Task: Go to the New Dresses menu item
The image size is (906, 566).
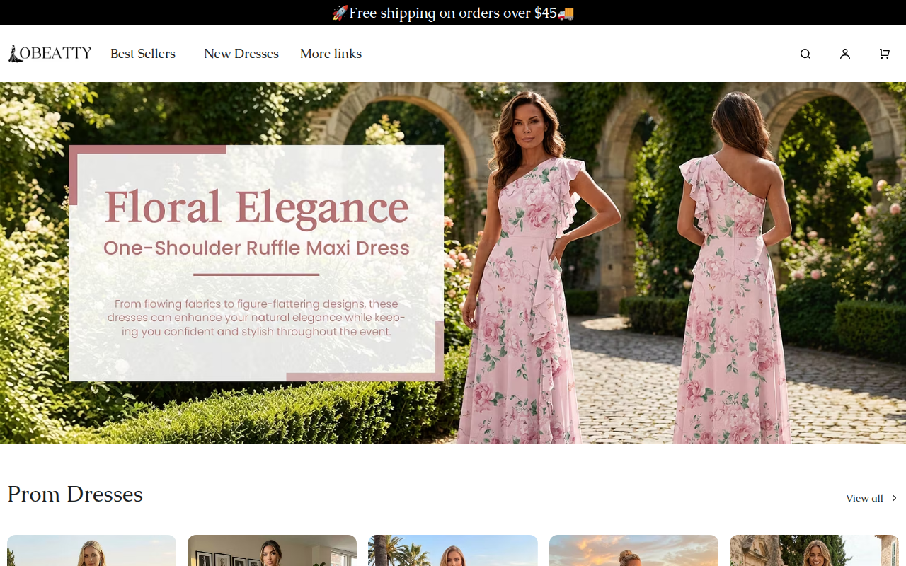Action: [x=241, y=54]
